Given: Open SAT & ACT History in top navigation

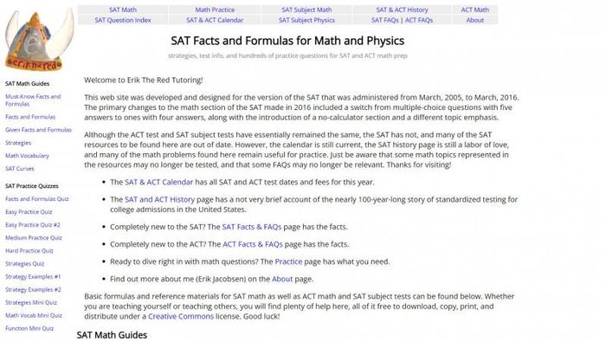Looking at the screenshot, I should tap(402, 10).
